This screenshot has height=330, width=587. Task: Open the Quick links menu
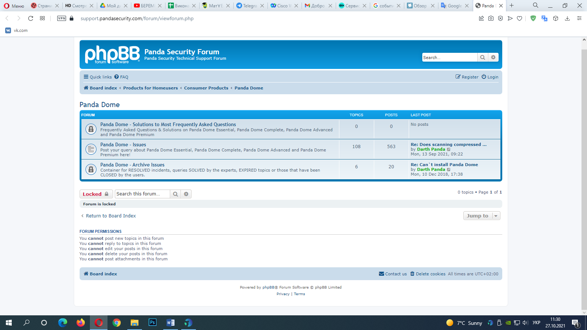click(98, 77)
